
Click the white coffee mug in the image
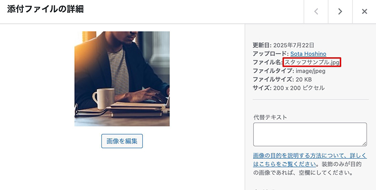(x=104, y=98)
